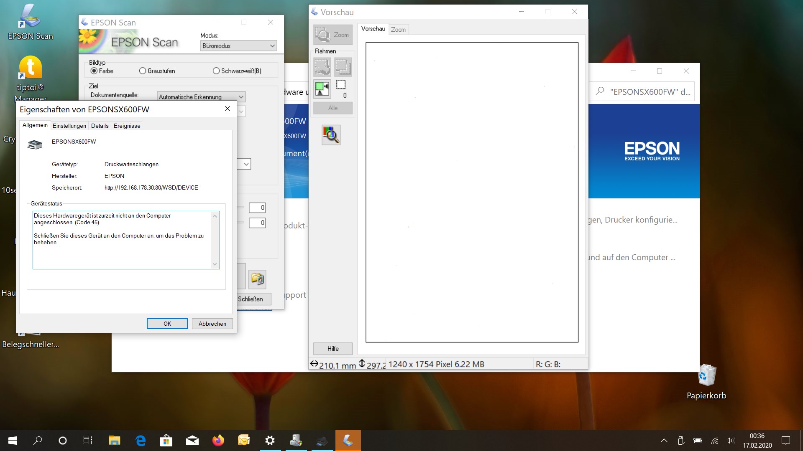803x451 pixels.
Task: Select the Zoom tab in preview window
Action: click(x=399, y=30)
